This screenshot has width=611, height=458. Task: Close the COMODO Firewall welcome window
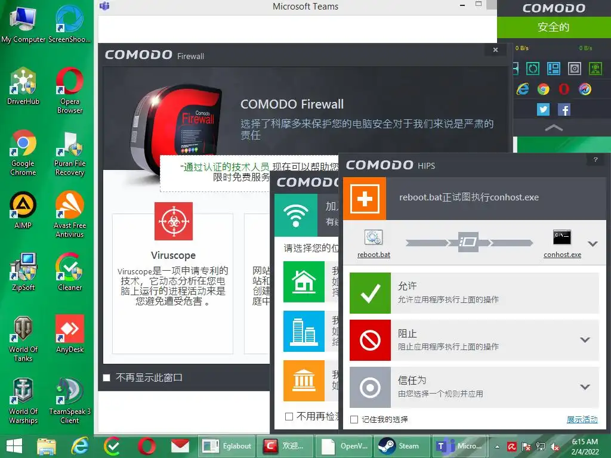pyautogui.click(x=495, y=50)
